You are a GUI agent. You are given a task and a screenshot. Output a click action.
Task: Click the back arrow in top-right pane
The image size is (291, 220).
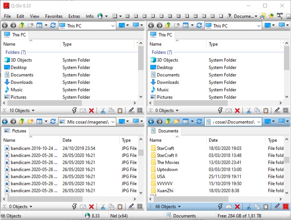pyautogui.click(x=151, y=26)
